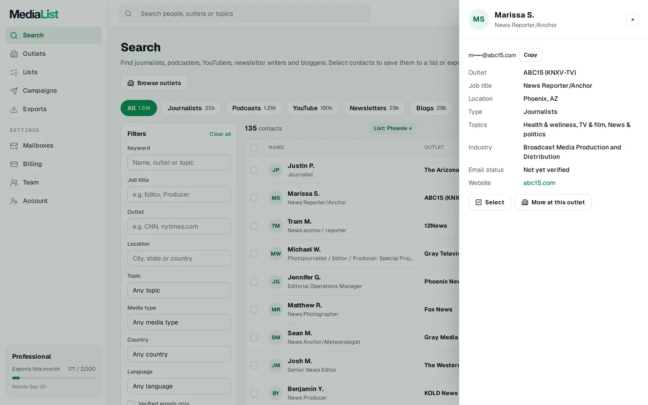
Task: Click MR avatar for Matthew R.
Action: click(276, 310)
